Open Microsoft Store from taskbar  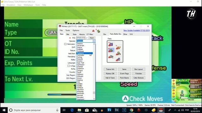coord(87,110)
